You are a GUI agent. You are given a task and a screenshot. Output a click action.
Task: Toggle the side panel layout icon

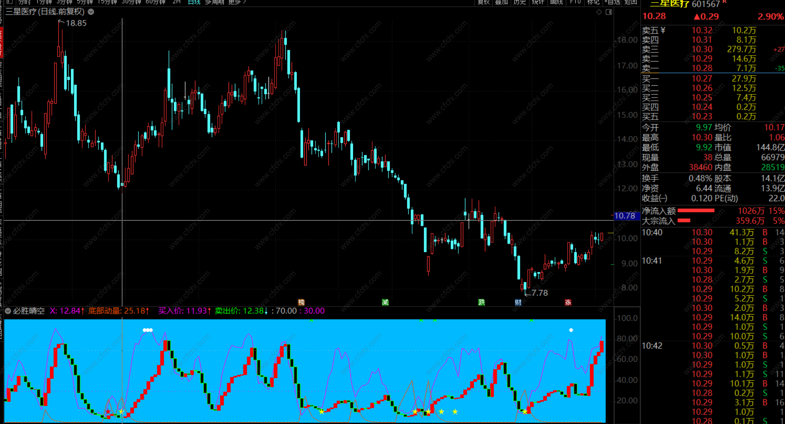[609, 12]
